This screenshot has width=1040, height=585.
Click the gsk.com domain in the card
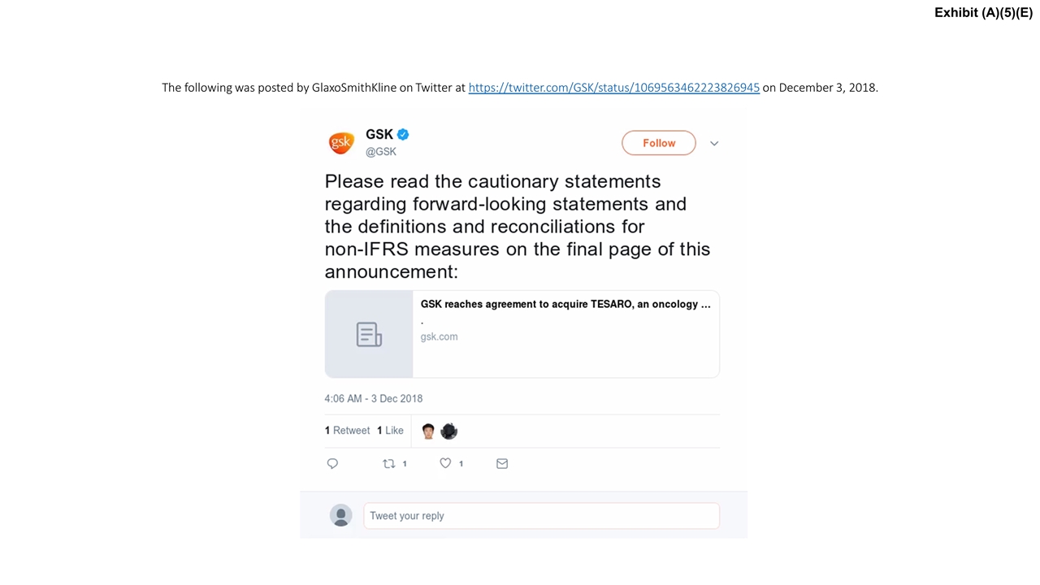(439, 336)
